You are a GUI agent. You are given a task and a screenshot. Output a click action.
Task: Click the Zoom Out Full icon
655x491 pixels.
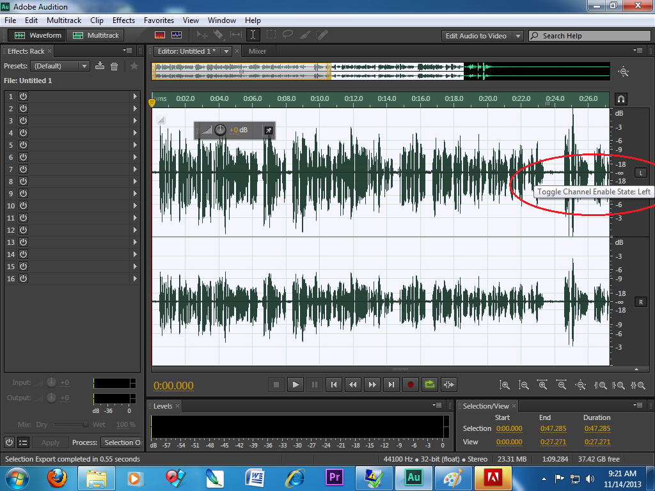[x=581, y=384]
